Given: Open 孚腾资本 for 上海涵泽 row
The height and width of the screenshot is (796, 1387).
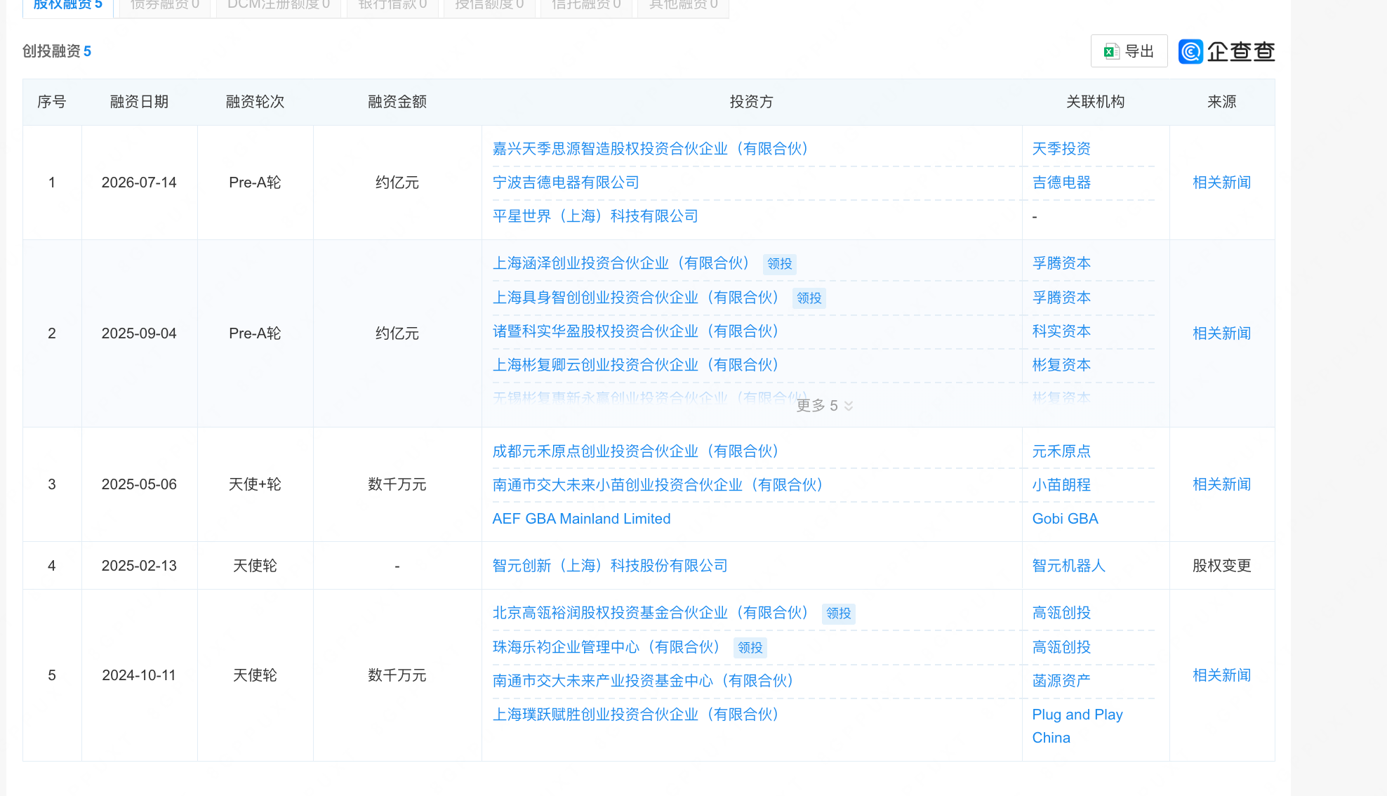Looking at the screenshot, I should [1061, 263].
